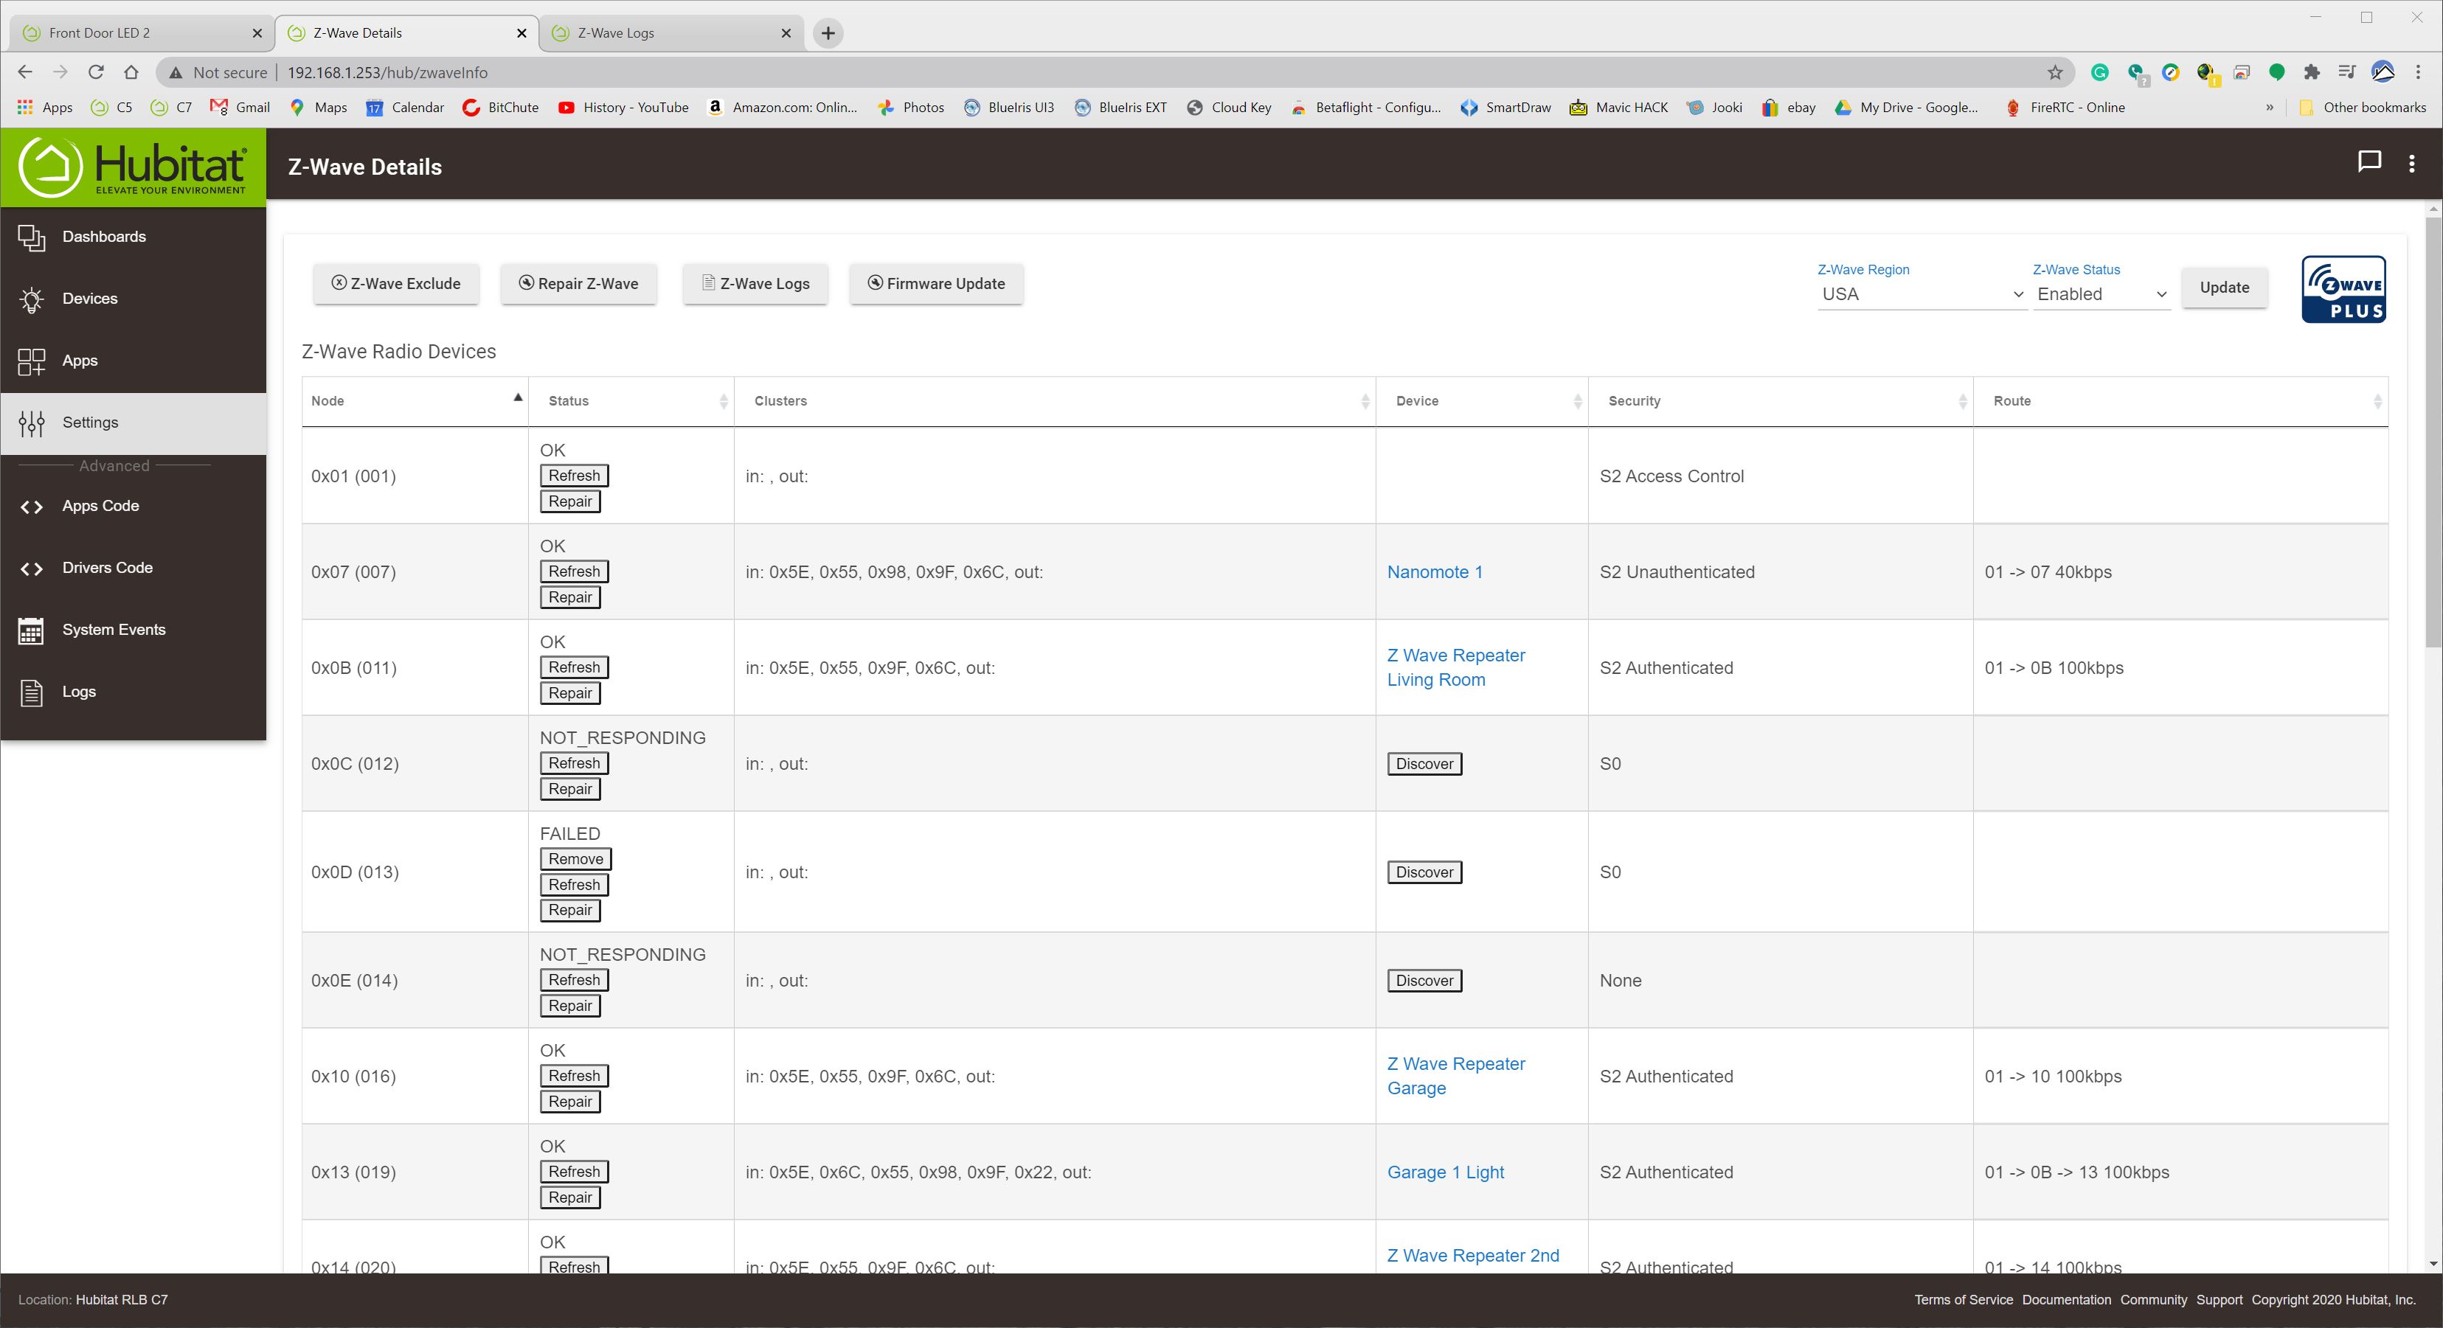Click Firmware Update button
2443x1328 pixels.
point(936,283)
